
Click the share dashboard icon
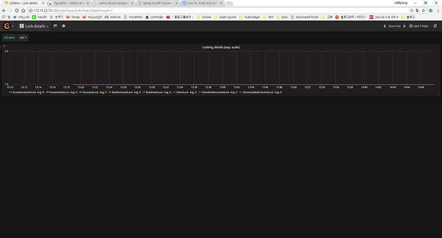pyautogui.click(x=55, y=26)
